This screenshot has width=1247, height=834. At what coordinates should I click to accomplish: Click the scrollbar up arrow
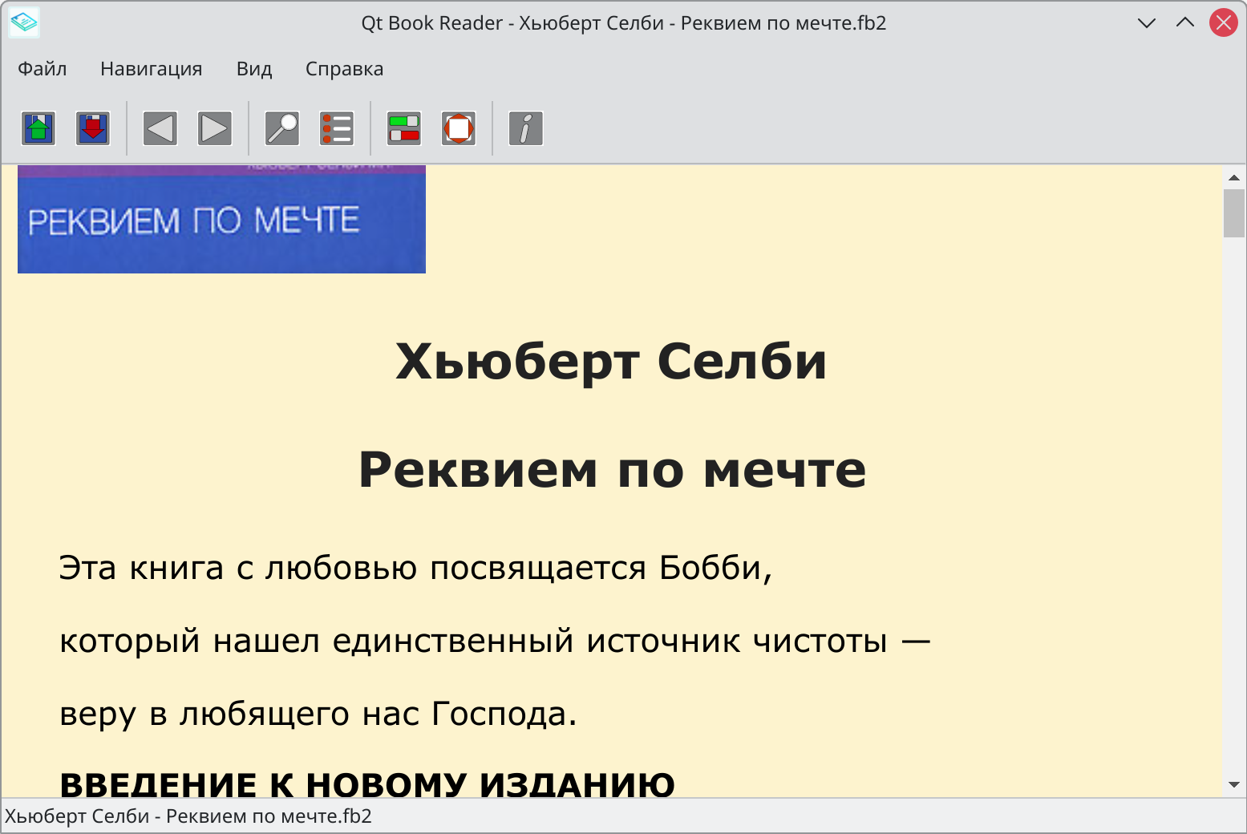(x=1234, y=177)
